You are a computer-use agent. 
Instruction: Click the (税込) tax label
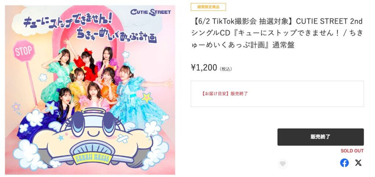(x=226, y=69)
